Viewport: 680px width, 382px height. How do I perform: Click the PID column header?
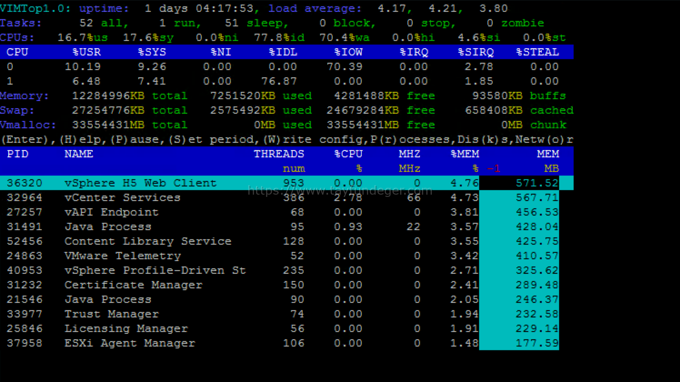(x=17, y=154)
